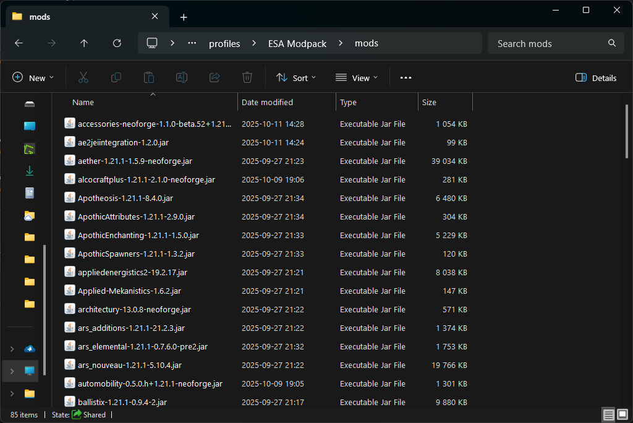Open the View dropdown menu

(x=357, y=78)
